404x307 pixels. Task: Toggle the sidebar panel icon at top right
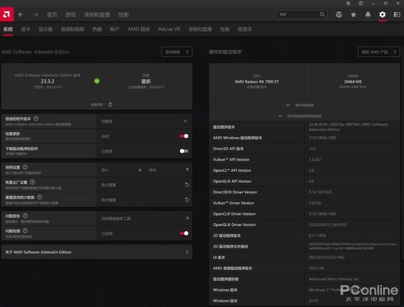(x=397, y=14)
